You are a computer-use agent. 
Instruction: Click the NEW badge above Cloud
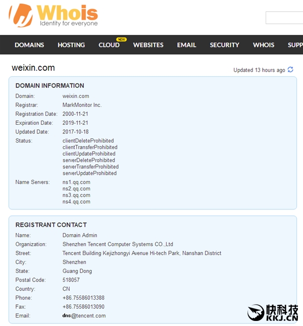122,39
